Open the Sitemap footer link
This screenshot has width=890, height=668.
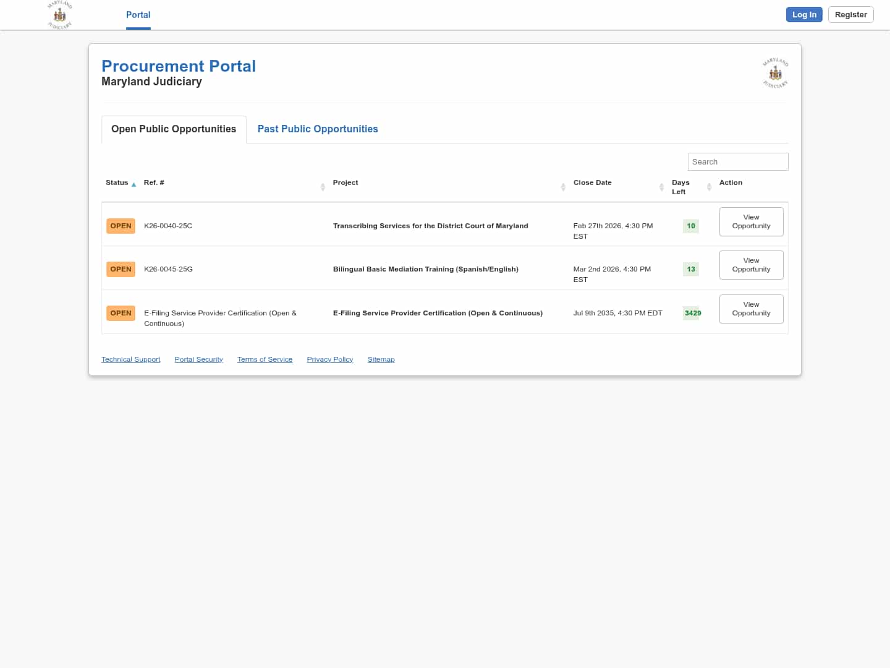tap(381, 359)
